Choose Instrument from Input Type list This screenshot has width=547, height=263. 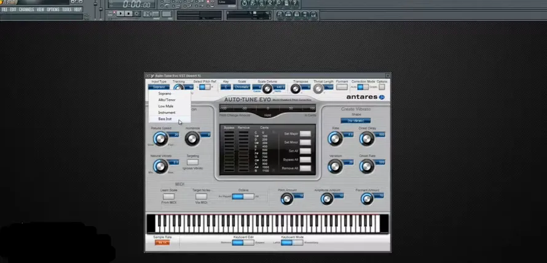tap(170, 112)
